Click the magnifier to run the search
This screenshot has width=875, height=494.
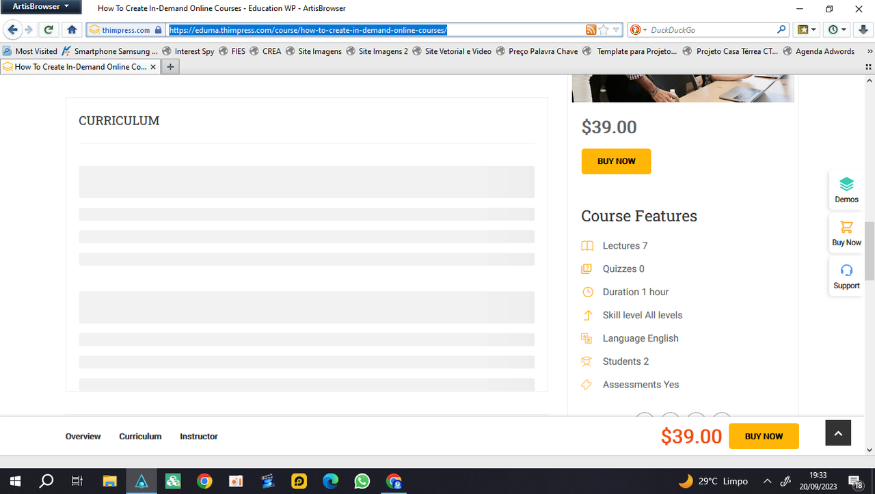[x=781, y=30]
